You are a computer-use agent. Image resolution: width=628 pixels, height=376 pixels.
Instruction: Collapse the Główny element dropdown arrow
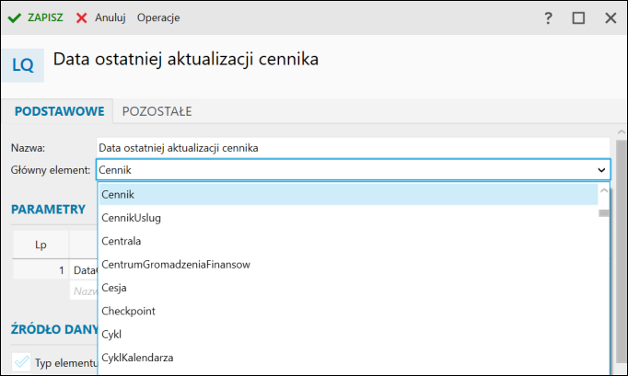pyautogui.click(x=601, y=170)
